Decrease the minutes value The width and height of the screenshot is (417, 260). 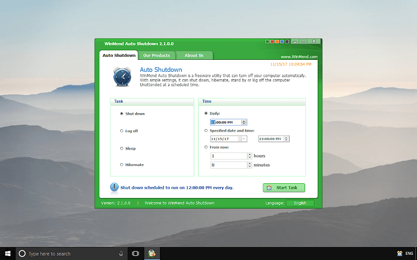click(249, 166)
